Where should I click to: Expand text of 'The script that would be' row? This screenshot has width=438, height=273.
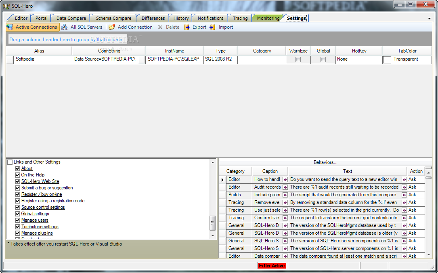point(404,195)
